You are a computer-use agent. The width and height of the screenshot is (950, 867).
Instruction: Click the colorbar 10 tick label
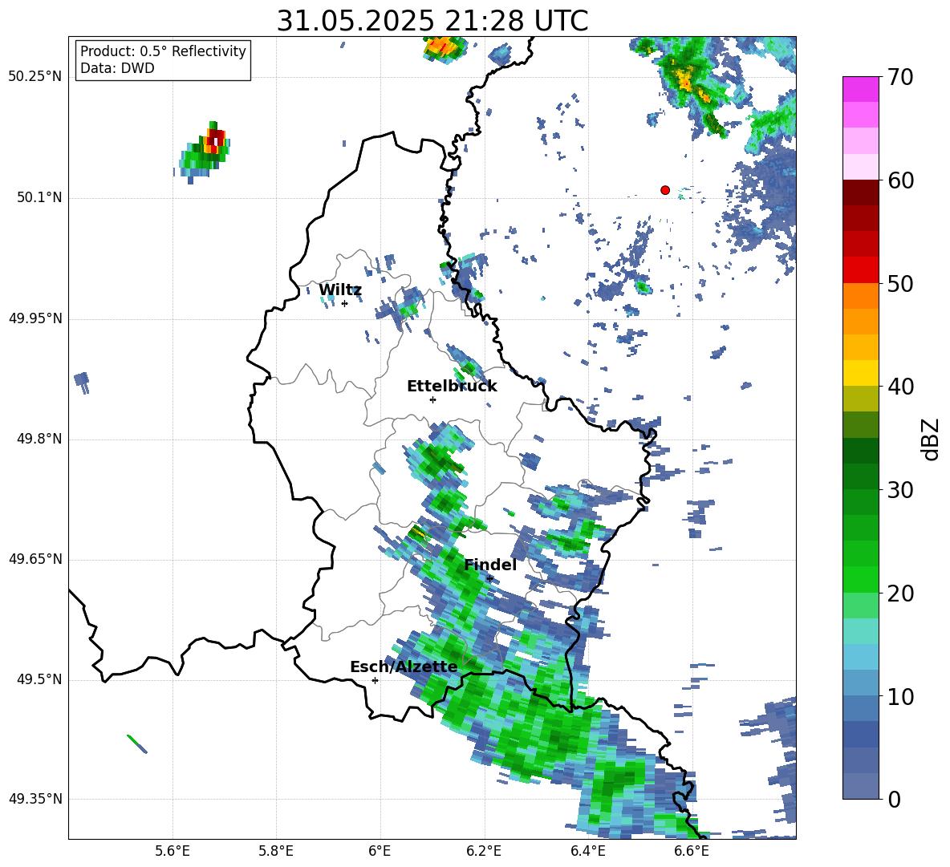[900, 697]
